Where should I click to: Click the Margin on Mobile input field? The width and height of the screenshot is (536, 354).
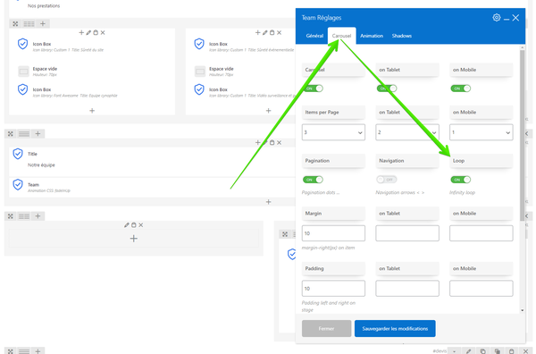point(482,233)
